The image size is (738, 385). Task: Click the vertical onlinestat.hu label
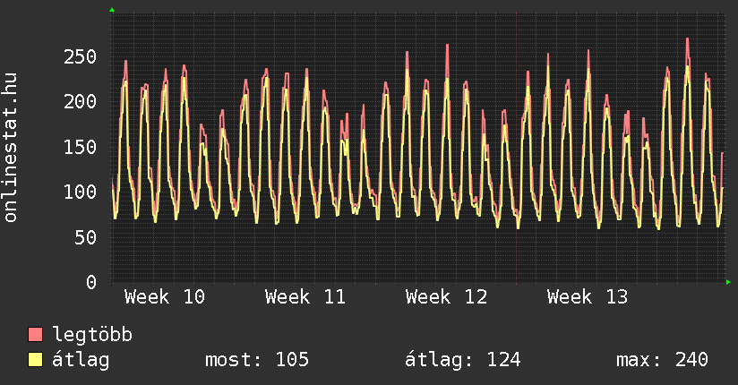point(12,148)
